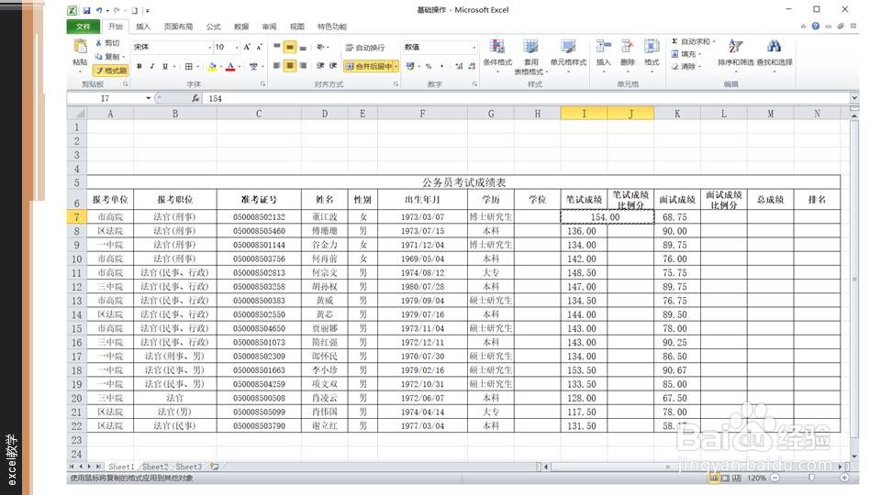Click the Increase Font Size icon
This screenshot has height=495, width=881.
click(x=247, y=47)
